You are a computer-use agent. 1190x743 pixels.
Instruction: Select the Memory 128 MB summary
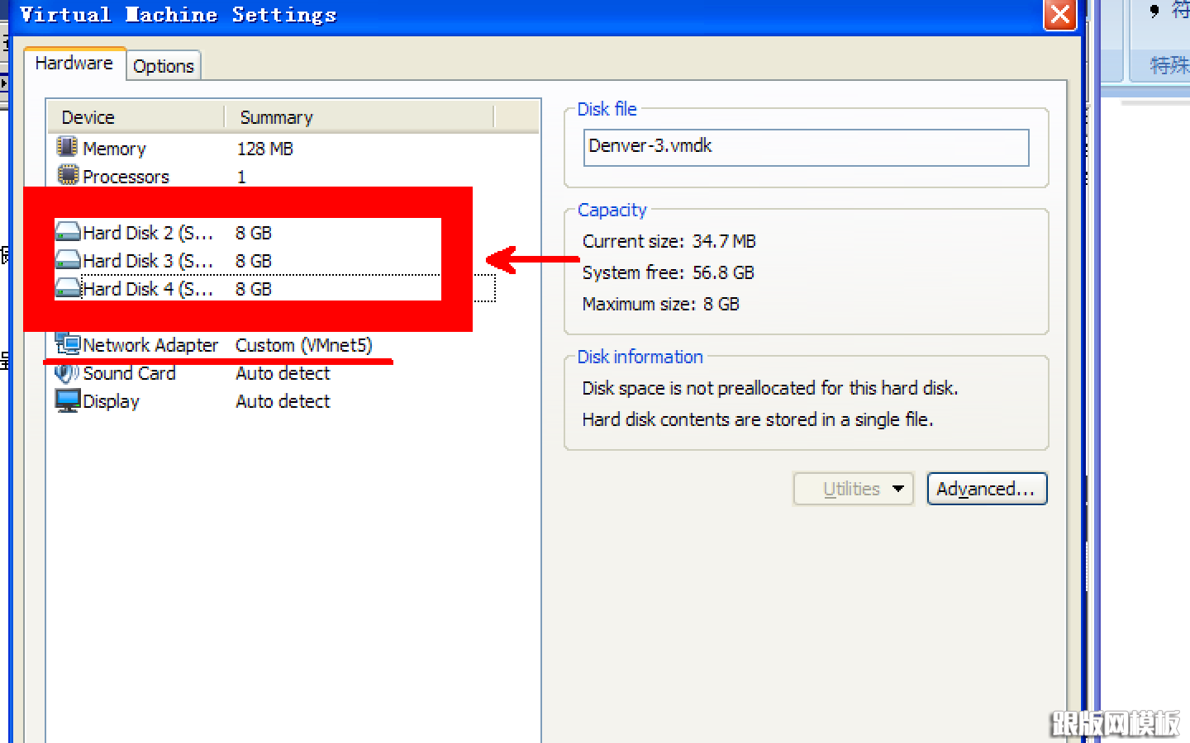264,149
